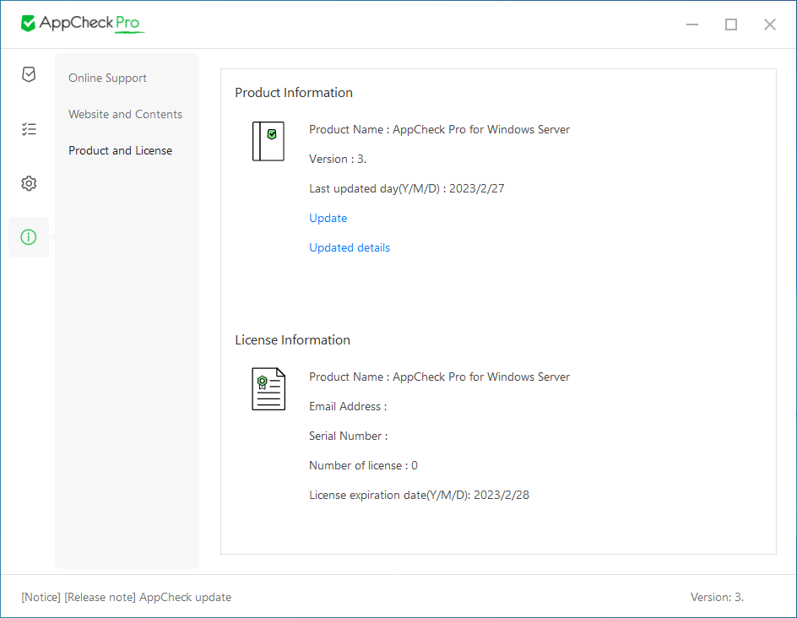The height and width of the screenshot is (618, 797).
Task: Click the Serial Number label
Action: [349, 436]
